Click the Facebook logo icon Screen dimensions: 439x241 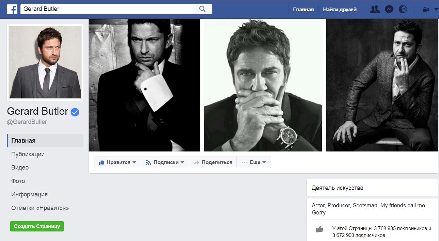click(x=12, y=9)
